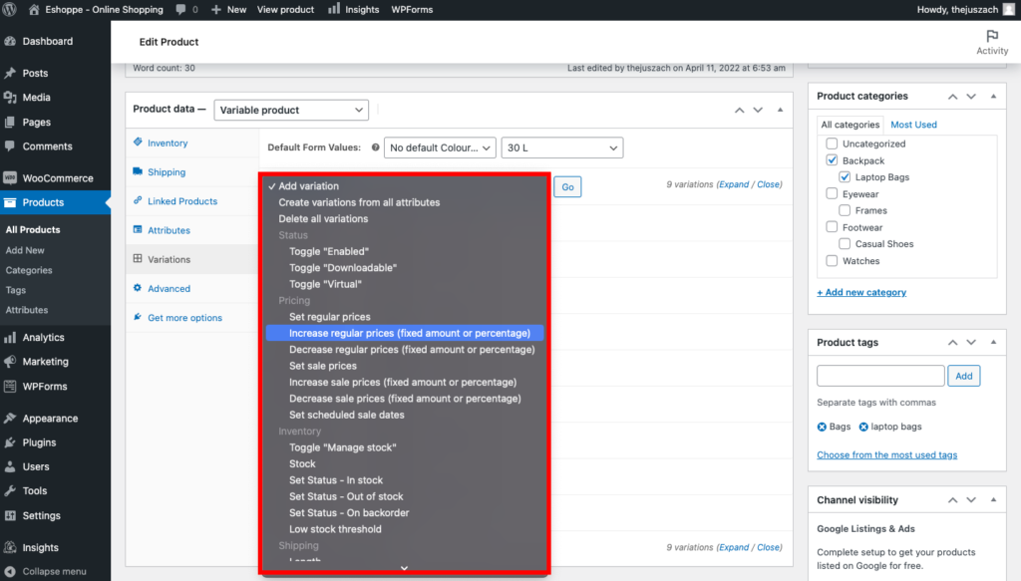The image size is (1021, 581).
Task: Open the Inventory product data tab
Action: point(168,144)
